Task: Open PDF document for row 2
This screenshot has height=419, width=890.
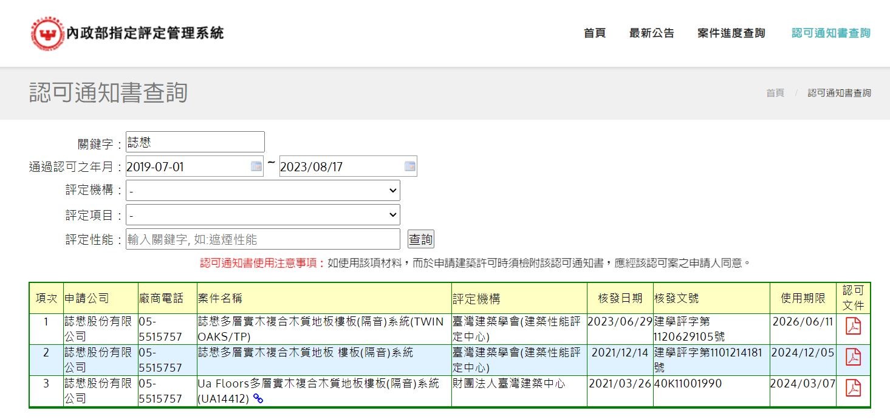Action: click(854, 357)
